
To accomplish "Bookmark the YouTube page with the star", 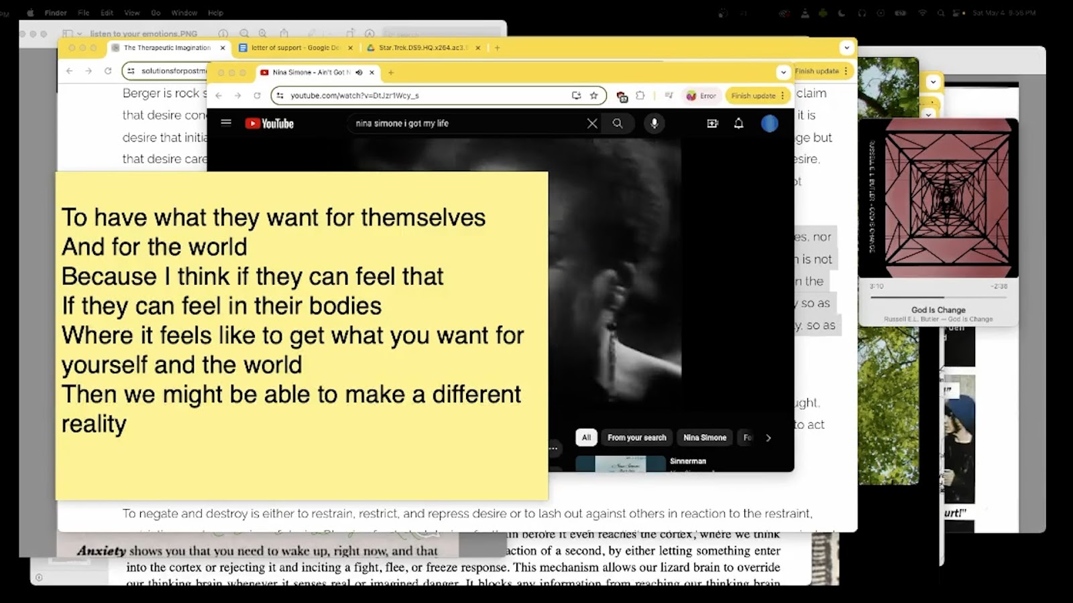I will coord(594,96).
